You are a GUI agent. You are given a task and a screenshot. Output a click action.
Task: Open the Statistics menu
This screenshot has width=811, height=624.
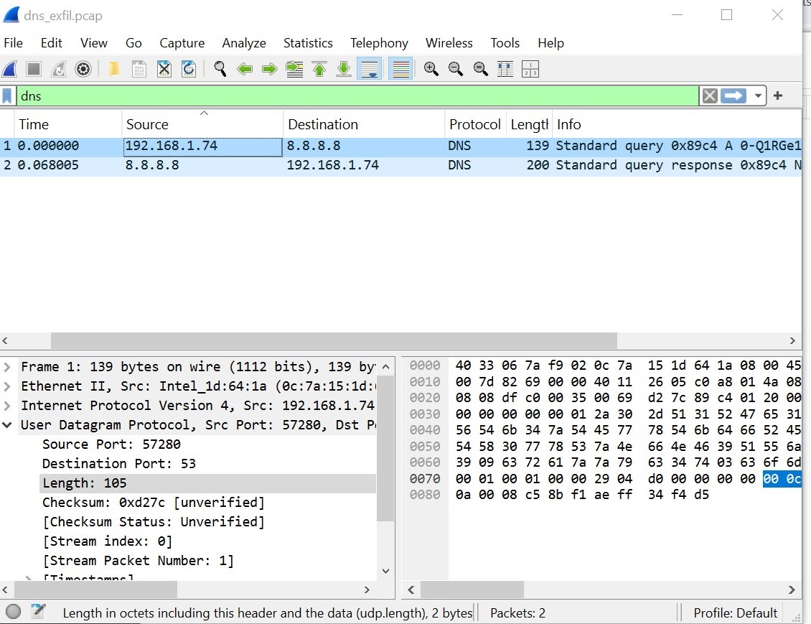[x=308, y=43]
